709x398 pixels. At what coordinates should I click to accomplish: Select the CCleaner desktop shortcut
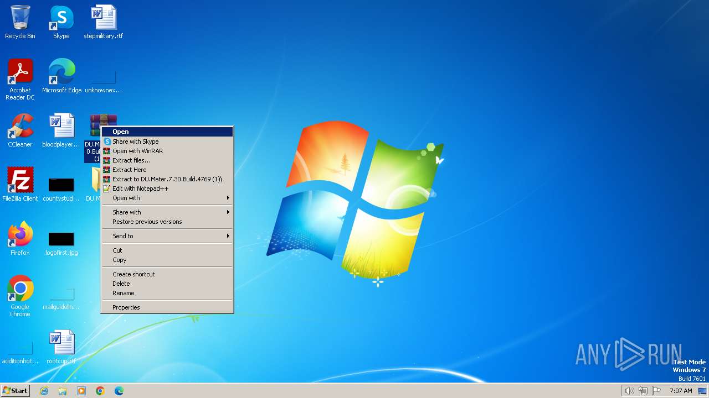pyautogui.click(x=20, y=130)
